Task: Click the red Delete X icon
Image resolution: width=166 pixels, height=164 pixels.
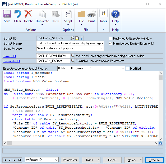Action: pyautogui.click(x=28, y=14)
